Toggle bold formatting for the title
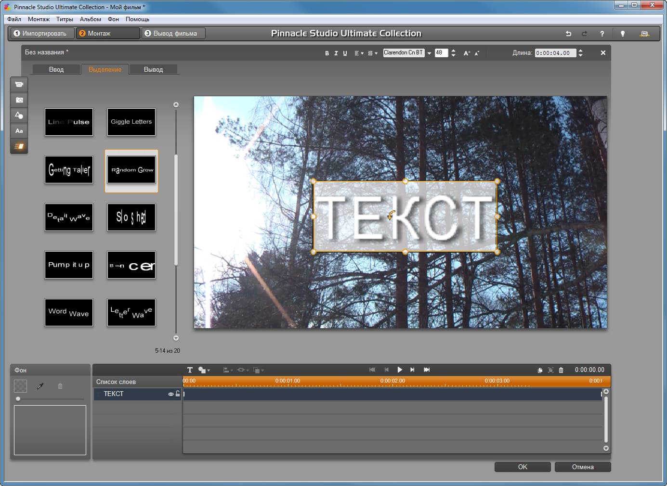 [327, 53]
